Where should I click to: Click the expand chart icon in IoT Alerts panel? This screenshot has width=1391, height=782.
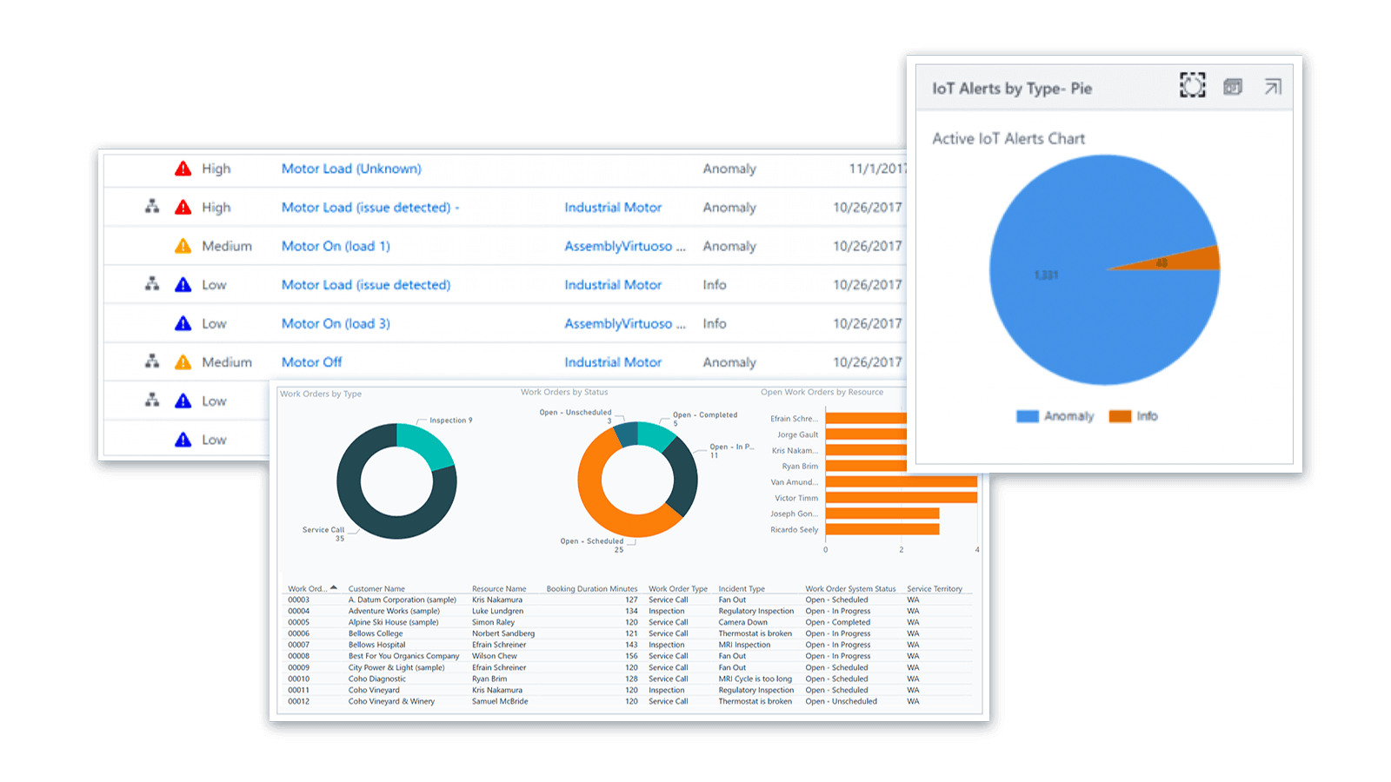[x=1192, y=85]
